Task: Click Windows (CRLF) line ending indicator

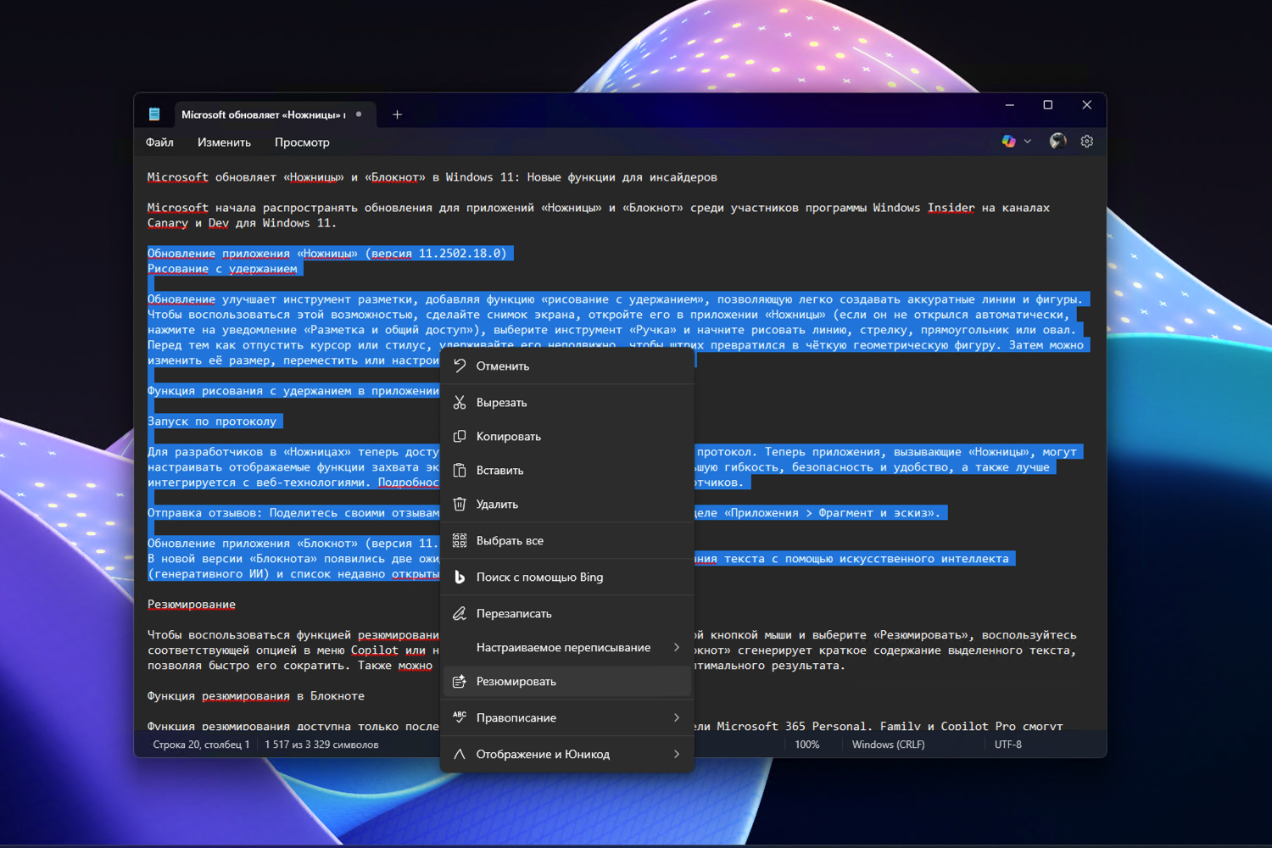Action: pyautogui.click(x=888, y=745)
